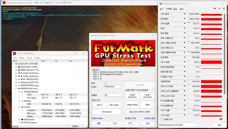Click the HWMonitor lightning-bolt title icon
This screenshot has height=129, width=228.
[x=15, y=54]
